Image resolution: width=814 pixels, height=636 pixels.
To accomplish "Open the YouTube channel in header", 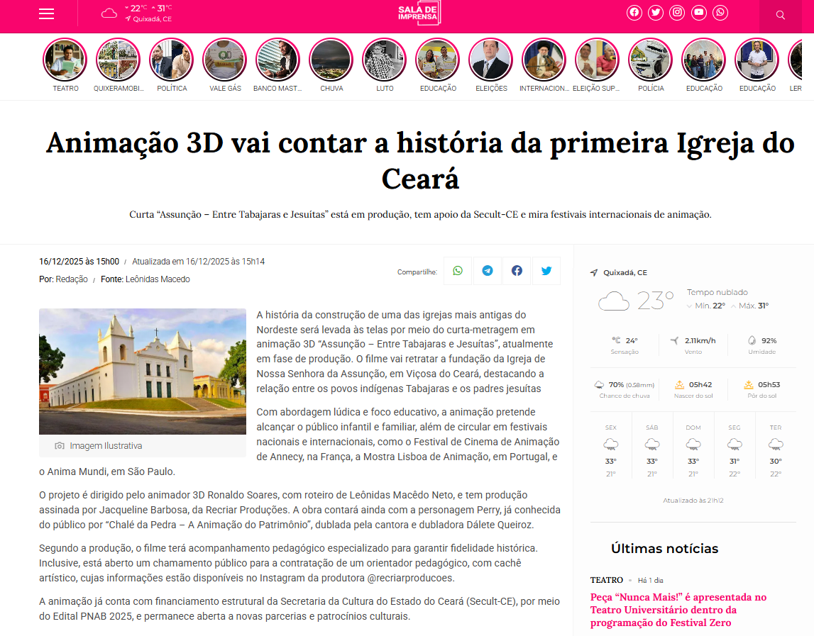I will (x=699, y=13).
